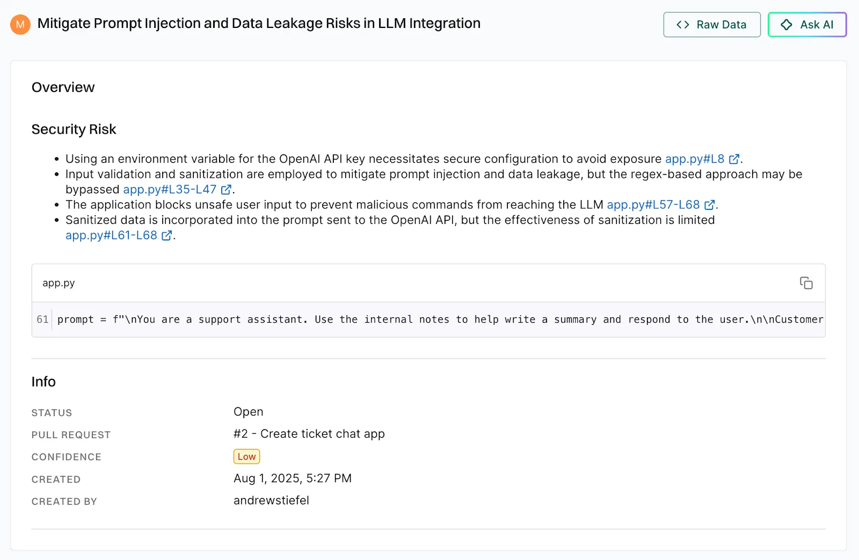
Task: Click the code brackets icon in Raw Data
Action: tap(683, 25)
